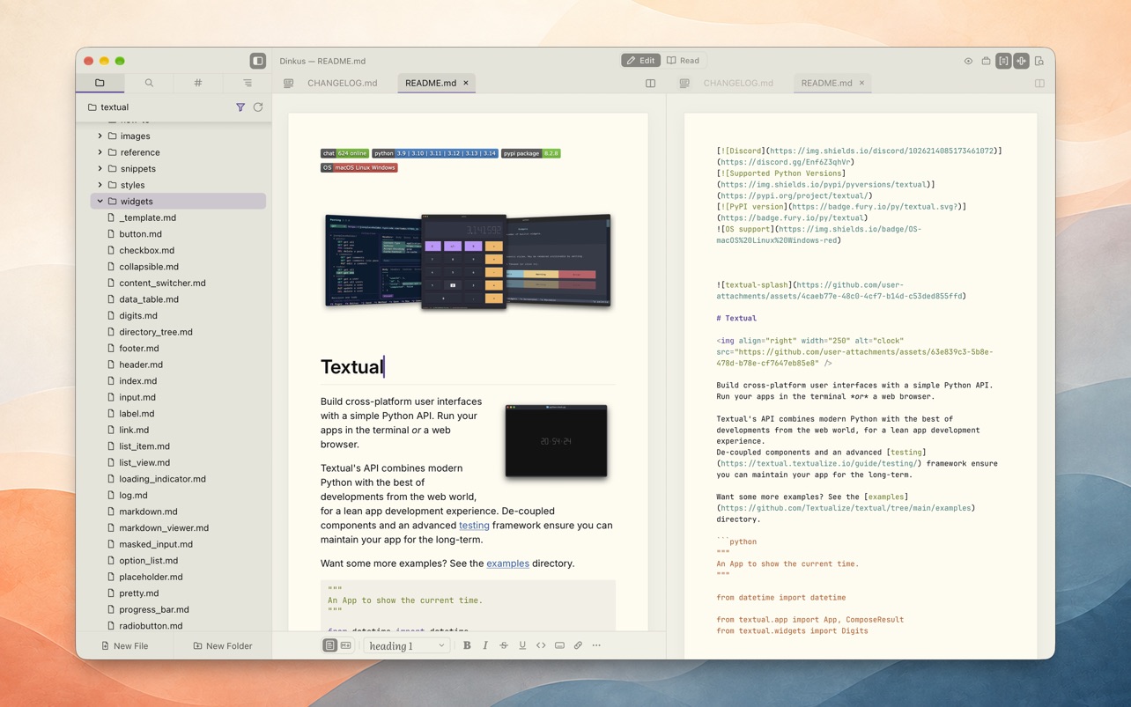Image resolution: width=1131 pixels, height=707 pixels.
Task: Click the keyboard key icon in toolbar
Action: pos(559,645)
